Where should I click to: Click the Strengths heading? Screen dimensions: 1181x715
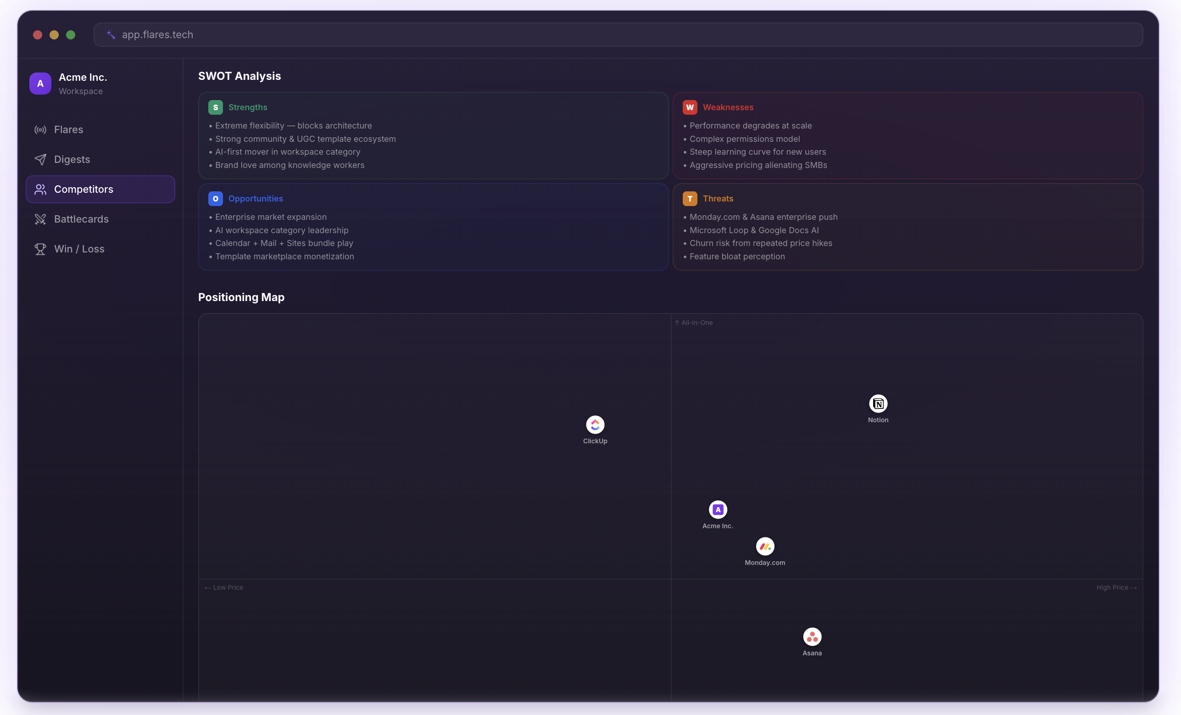[x=247, y=107]
